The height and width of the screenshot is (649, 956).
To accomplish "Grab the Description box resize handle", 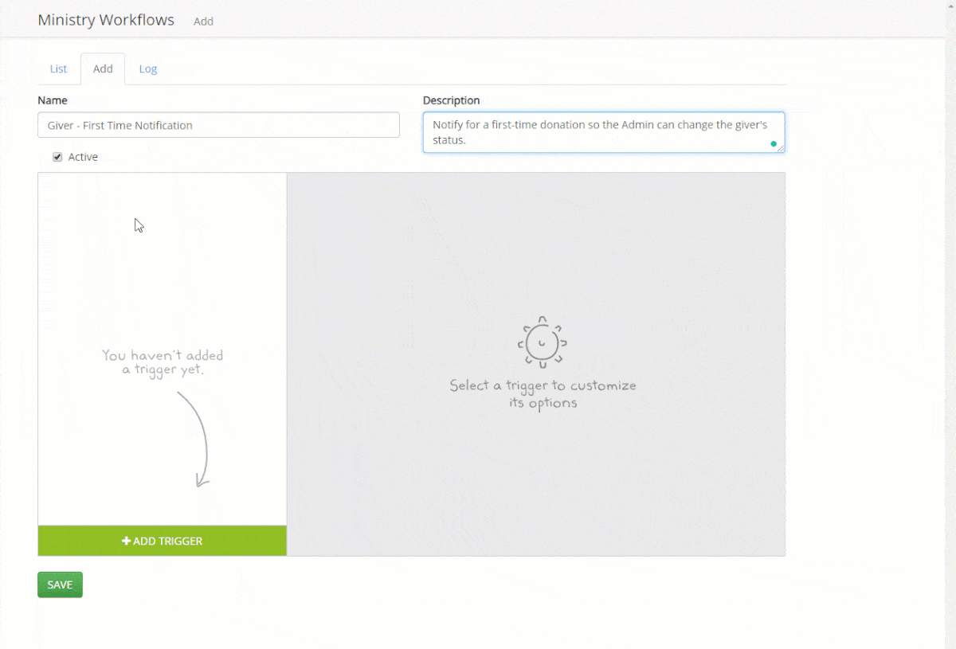I will (781, 149).
